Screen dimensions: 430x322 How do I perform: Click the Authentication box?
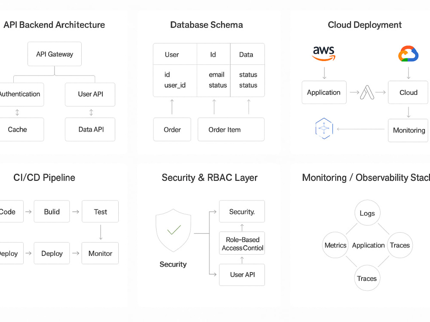click(x=21, y=94)
